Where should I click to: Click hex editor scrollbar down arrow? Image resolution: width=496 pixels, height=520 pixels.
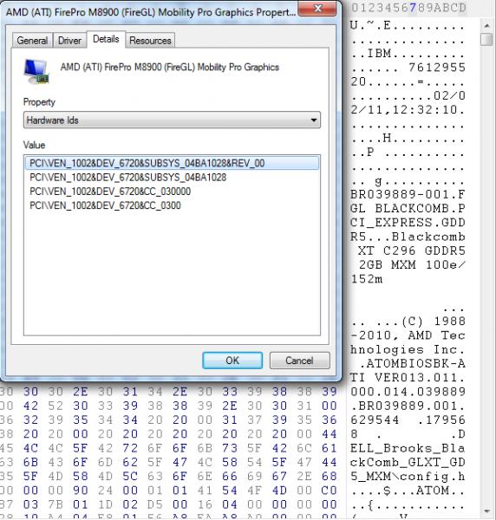point(486,511)
